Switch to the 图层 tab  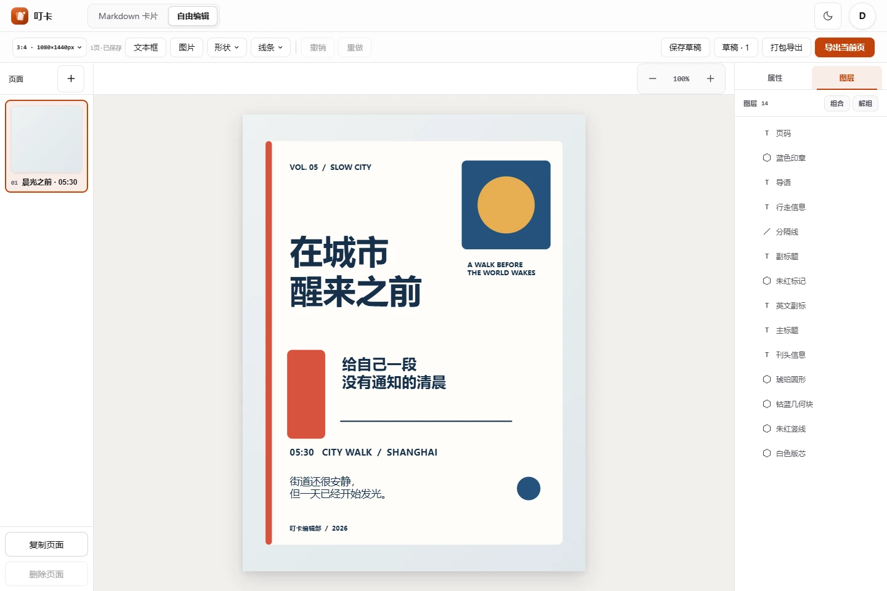click(x=847, y=78)
